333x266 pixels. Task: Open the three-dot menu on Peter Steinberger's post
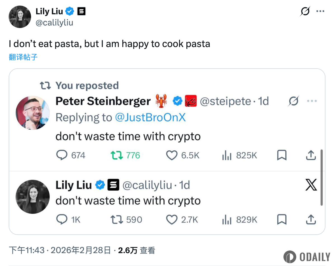coord(312,101)
